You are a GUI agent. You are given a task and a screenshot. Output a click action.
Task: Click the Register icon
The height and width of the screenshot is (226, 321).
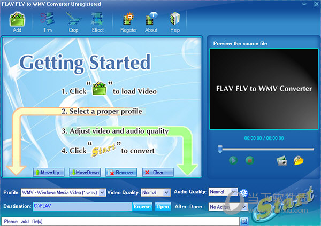point(128,22)
